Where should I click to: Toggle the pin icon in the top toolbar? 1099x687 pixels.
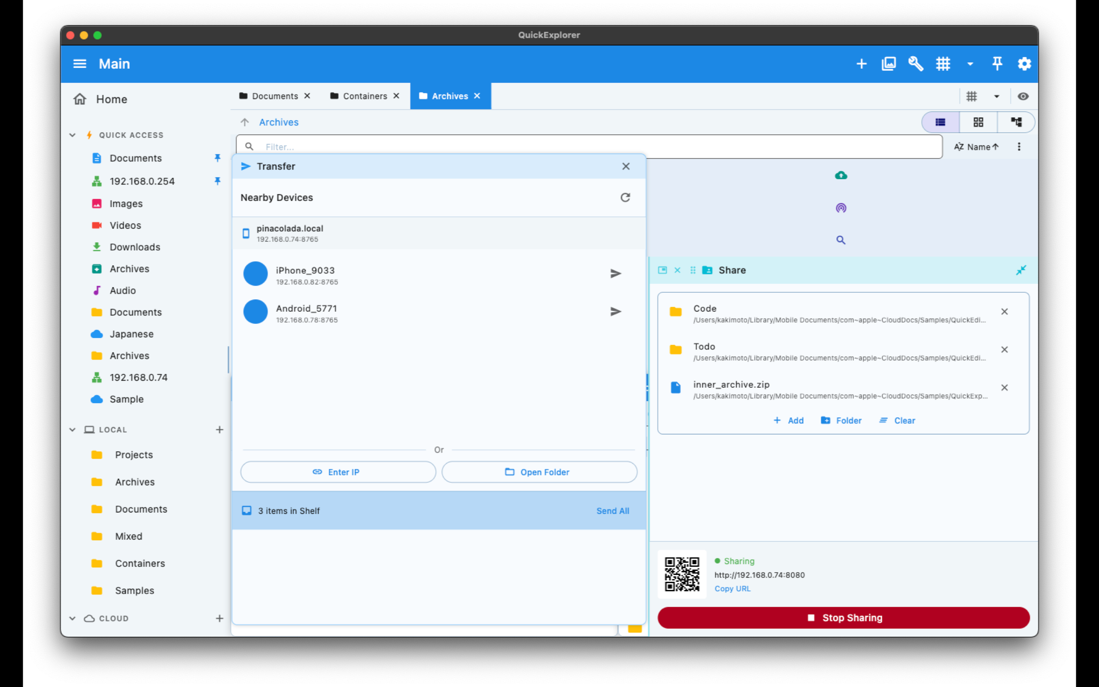997,64
